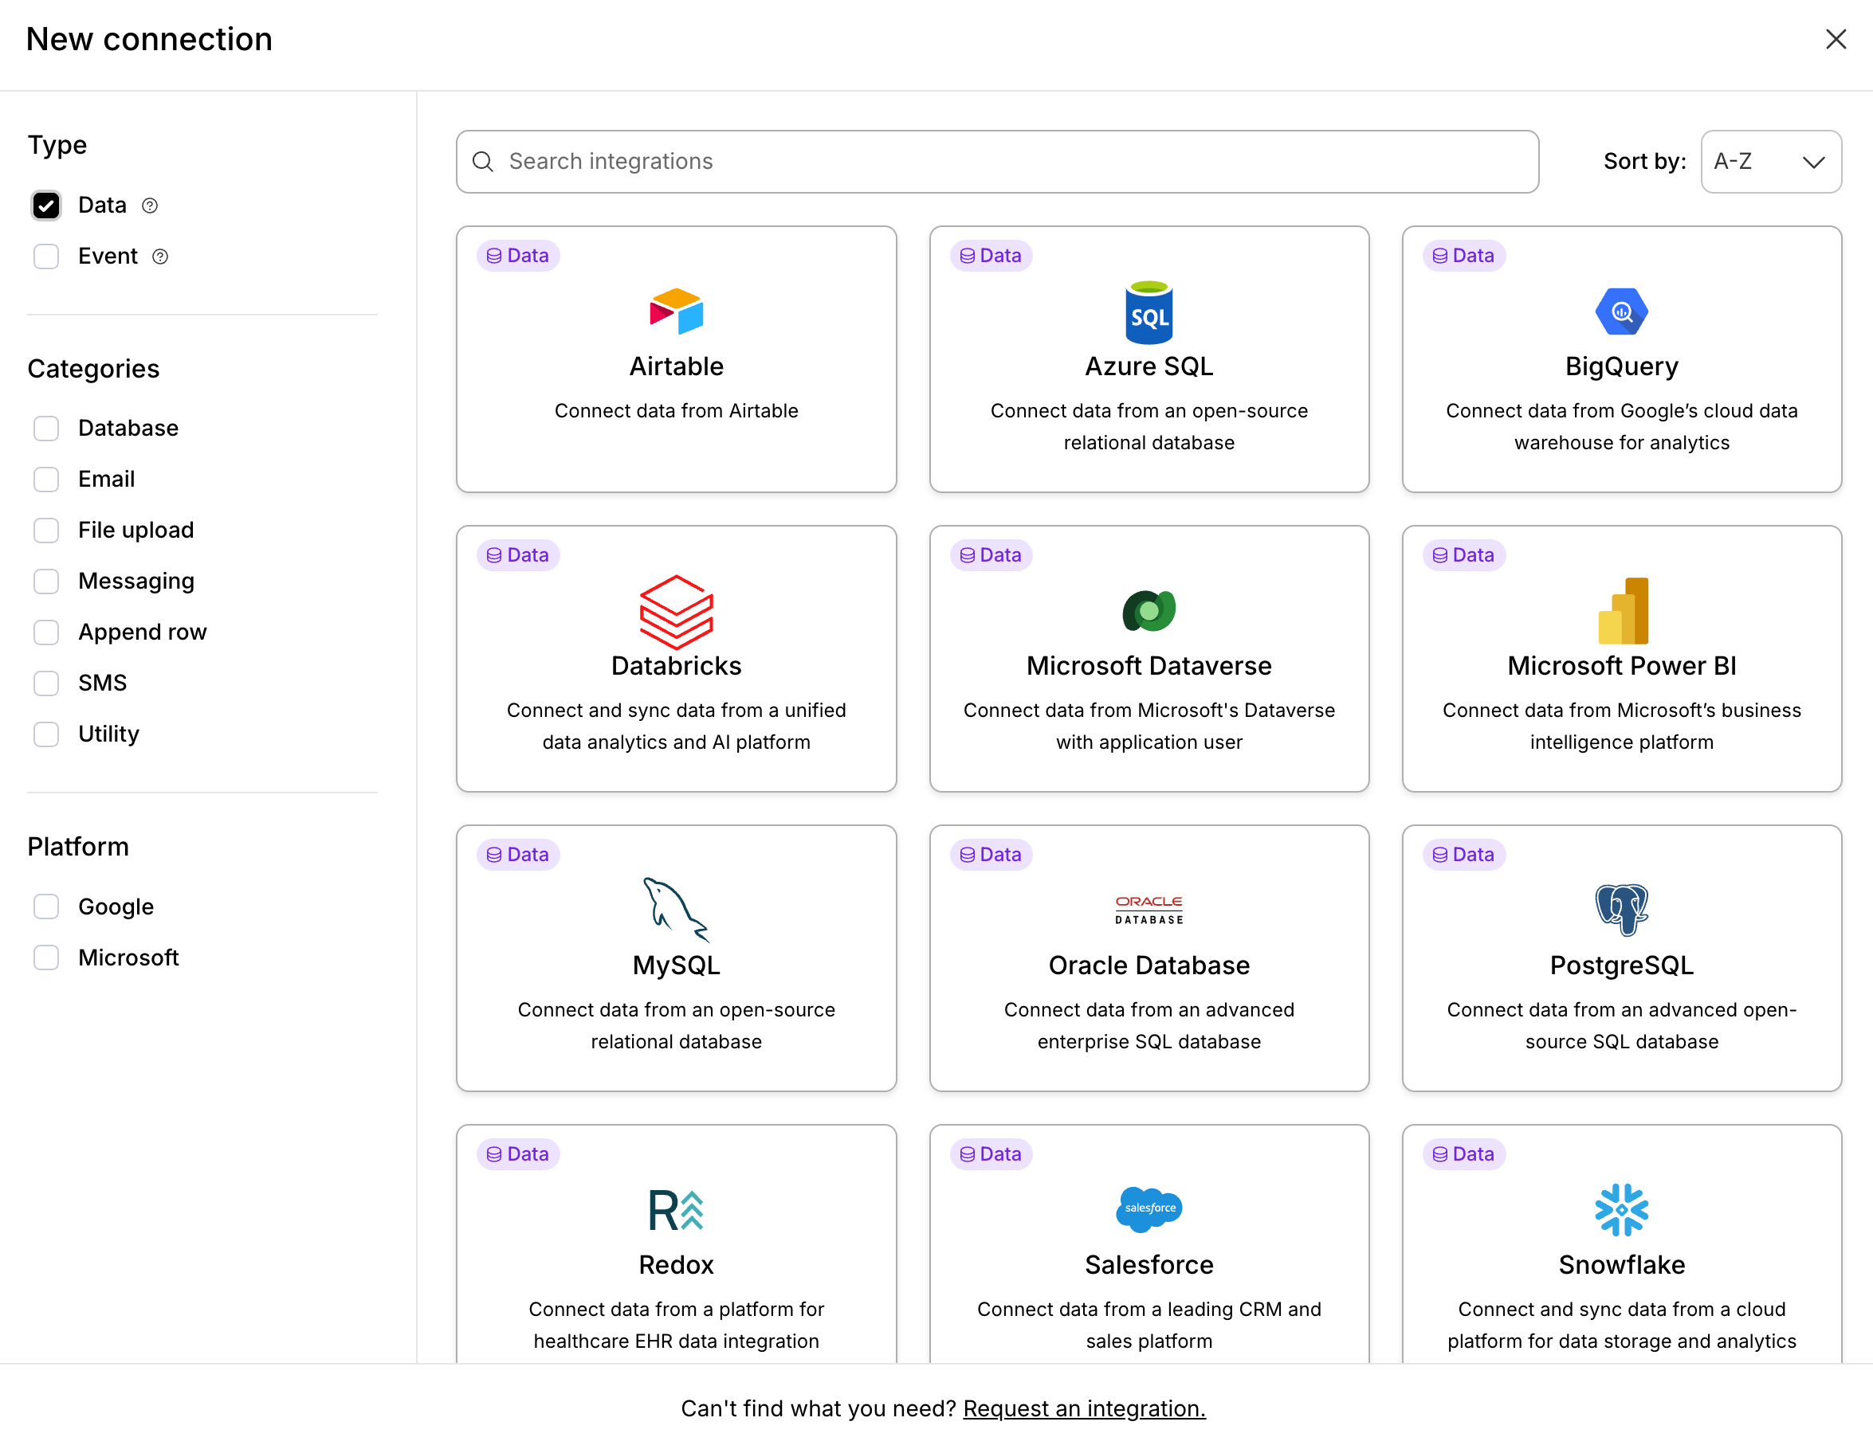
Task: Click the Airtable logo icon
Action: click(676, 311)
